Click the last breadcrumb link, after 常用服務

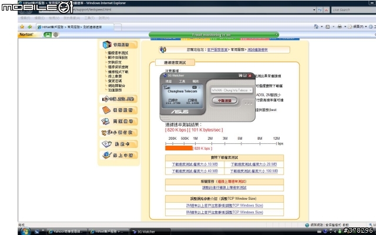[257, 49]
